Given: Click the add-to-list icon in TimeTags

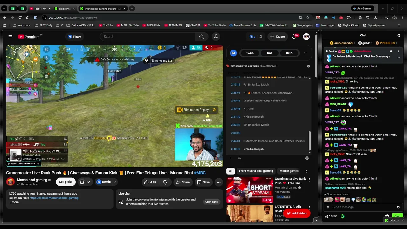Looking at the screenshot, I should [239, 158].
